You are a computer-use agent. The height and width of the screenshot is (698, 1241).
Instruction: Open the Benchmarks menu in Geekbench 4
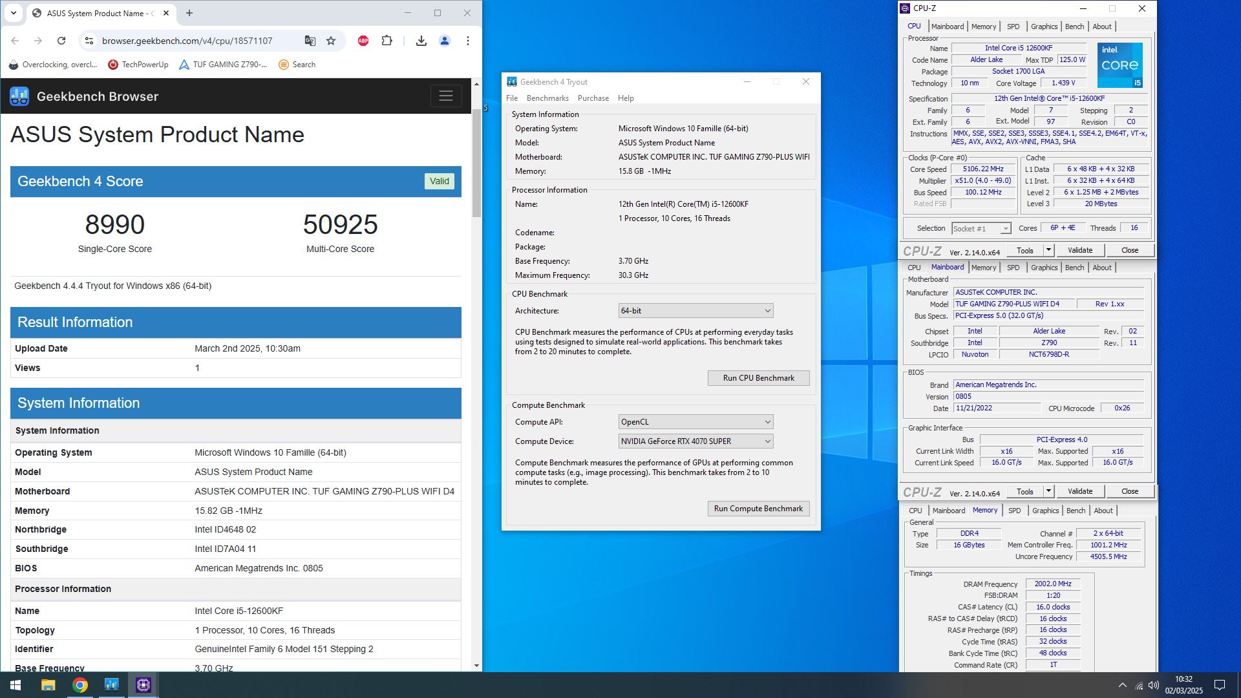point(547,98)
